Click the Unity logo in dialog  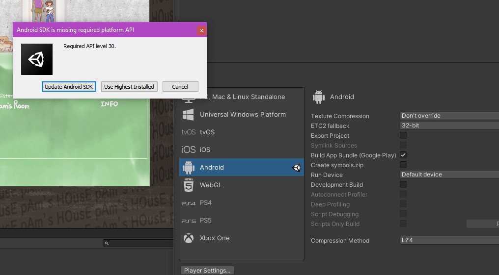tap(37, 59)
